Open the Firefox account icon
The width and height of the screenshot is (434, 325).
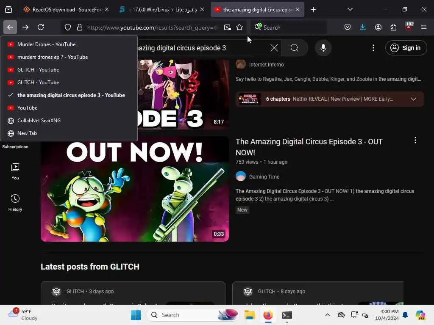click(x=378, y=27)
